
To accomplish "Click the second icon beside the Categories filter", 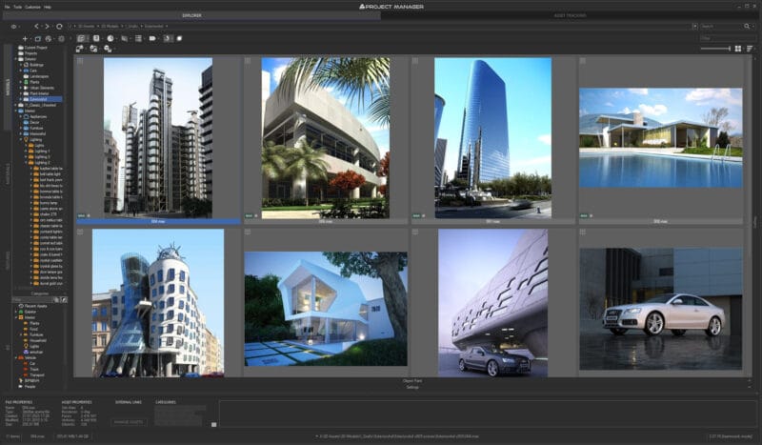I will pyautogui.click(x=64, y=300).
